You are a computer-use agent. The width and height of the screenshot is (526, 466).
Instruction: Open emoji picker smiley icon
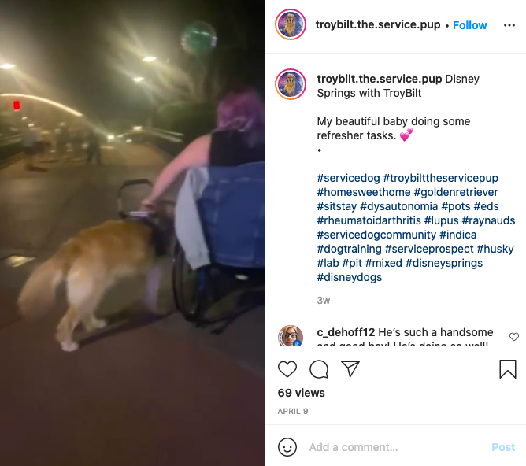287,447
